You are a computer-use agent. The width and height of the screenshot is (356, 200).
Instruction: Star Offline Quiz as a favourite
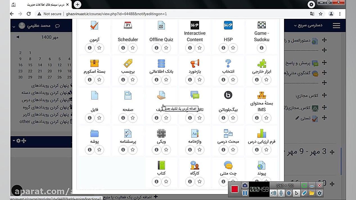coord(166,48)
